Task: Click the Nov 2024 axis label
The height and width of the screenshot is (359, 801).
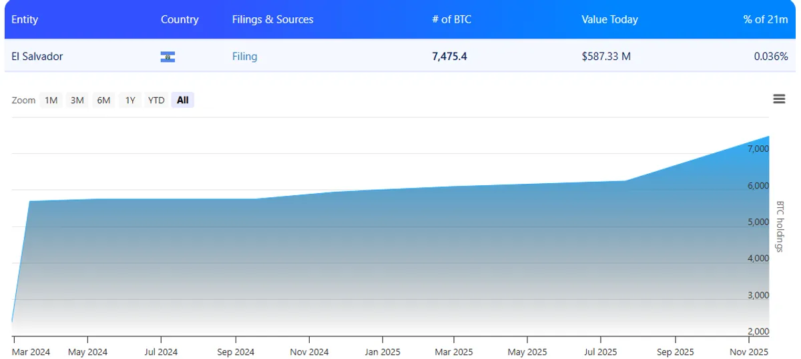Action: (x=310, y=352)
